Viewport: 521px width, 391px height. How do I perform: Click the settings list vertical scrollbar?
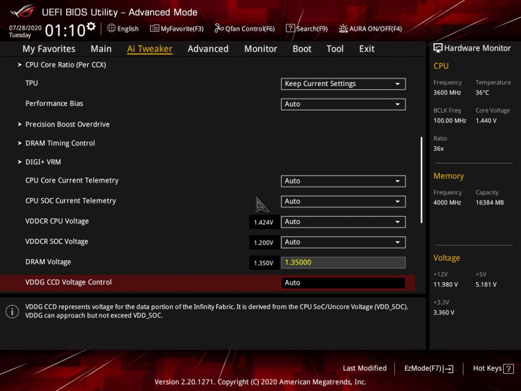coord(421,180)
